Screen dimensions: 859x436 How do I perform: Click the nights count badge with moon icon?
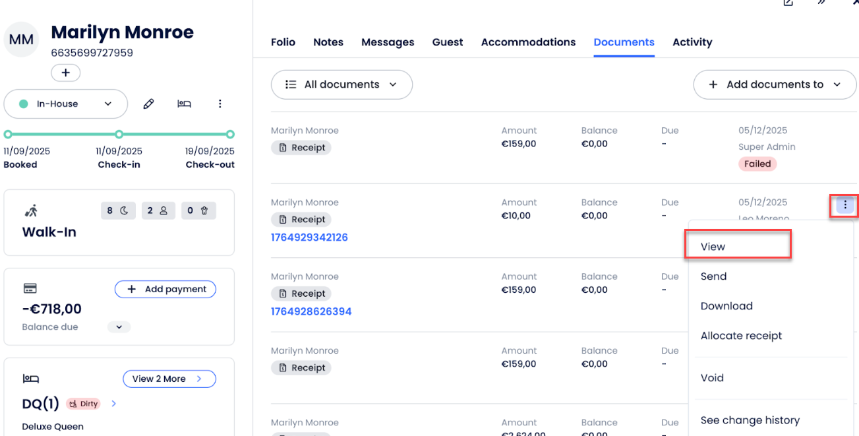(118, 210)
